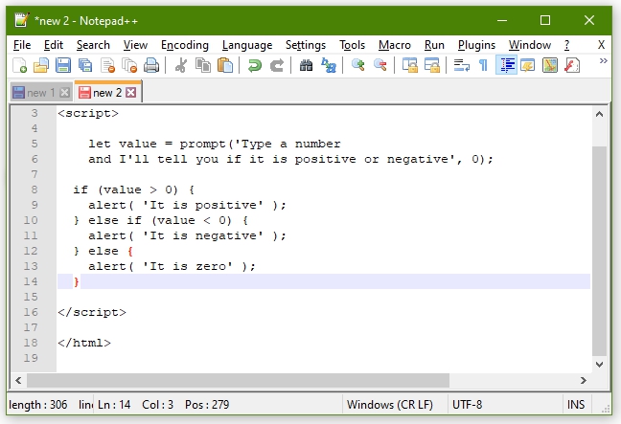
Task: Open the File menu
Action: tap(22, 45)
